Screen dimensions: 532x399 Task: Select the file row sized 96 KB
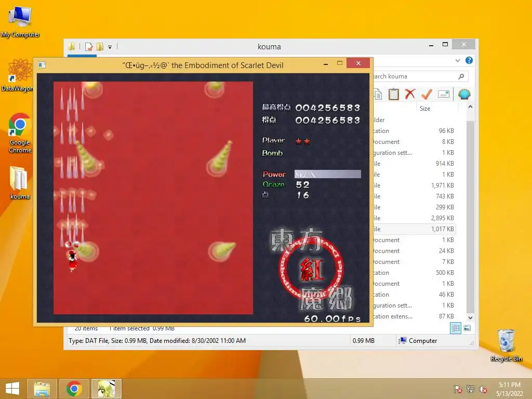tap(414, 131)
